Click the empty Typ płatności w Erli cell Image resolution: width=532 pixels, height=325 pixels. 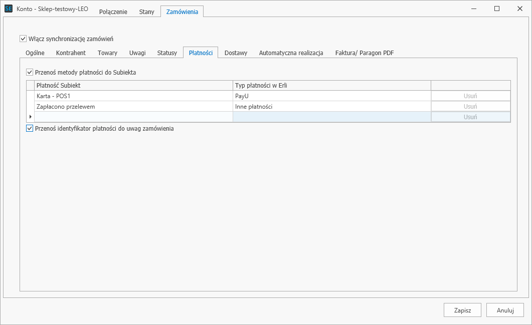pyautogui.click(x=332, y=117)
